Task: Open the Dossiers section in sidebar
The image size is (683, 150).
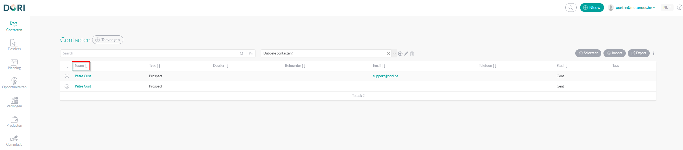Action: pos(14,45)
